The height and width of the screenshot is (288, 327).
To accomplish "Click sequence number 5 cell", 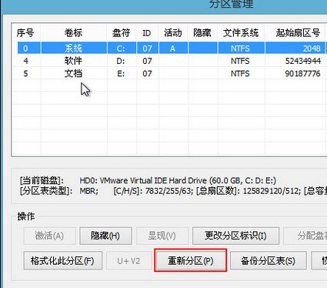I will coord(26,73).
